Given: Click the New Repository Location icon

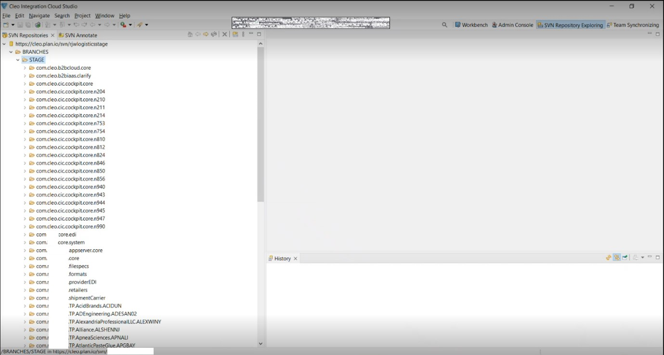Looking at the screenshot, I should tap(235, 34).
